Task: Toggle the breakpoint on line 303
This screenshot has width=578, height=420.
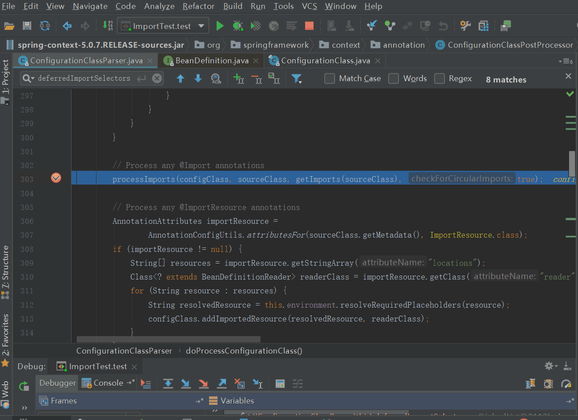Action: (56, 178)
